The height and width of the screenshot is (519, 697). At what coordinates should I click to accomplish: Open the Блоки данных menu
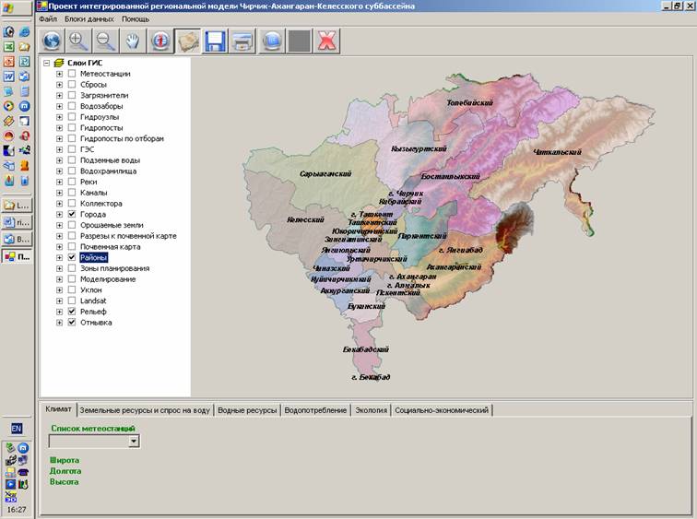click(x=89, y=19)
